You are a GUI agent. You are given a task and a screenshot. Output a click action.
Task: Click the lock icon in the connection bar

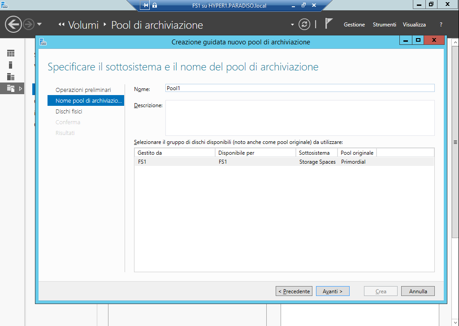pos(154,5)
